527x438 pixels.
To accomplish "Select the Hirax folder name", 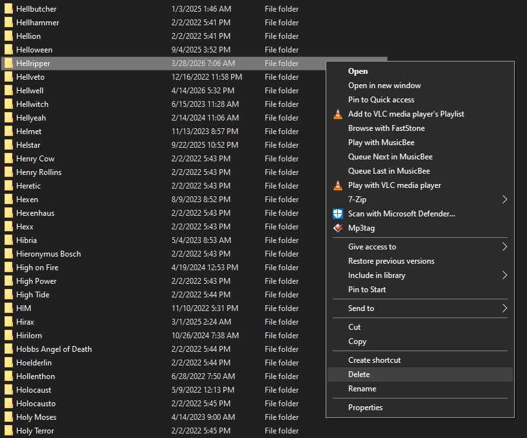I will pos(25,322).
